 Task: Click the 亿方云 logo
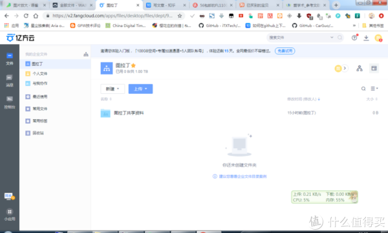pyautogui.click(x=20, y=38)
